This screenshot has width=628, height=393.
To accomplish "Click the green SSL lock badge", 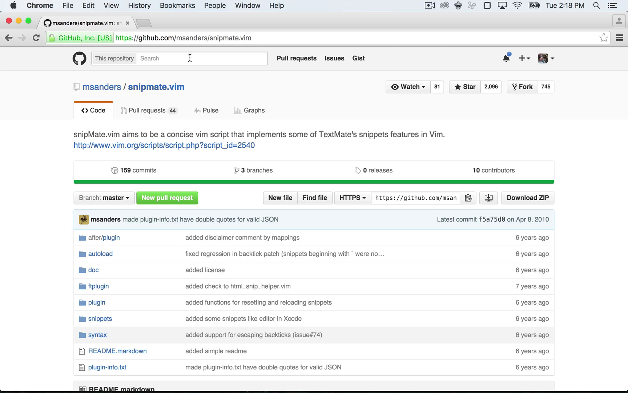I will click(80, 38).
